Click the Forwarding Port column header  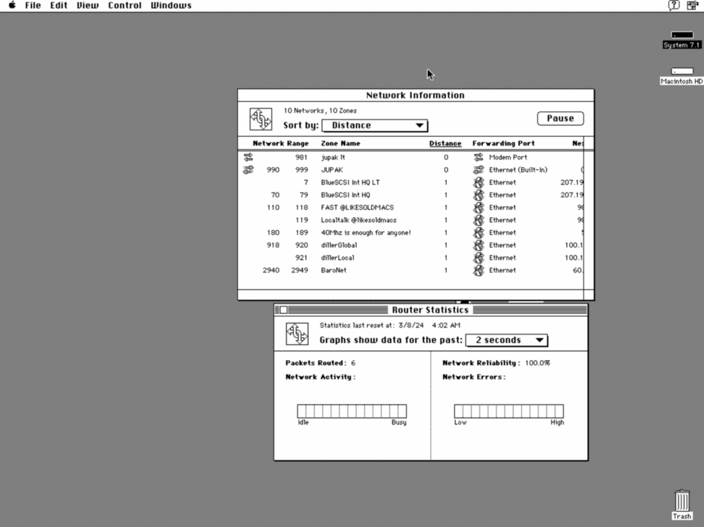pos(503,143)
